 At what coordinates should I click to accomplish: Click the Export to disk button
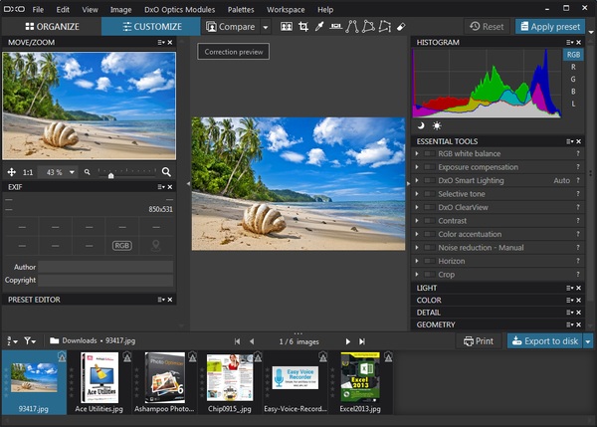[544, 341]
